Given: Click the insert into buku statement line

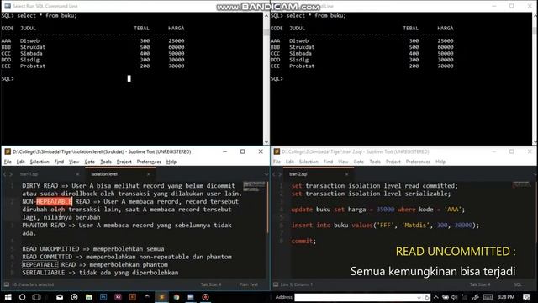Looking at the screenshot, I should click(x=385, y=226).
